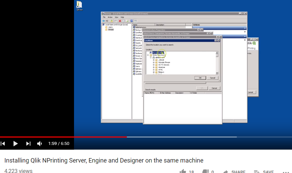Screen dimensions: 292x173
Task: Open the File menu in lusrmgr window
Action: point(104,17)
